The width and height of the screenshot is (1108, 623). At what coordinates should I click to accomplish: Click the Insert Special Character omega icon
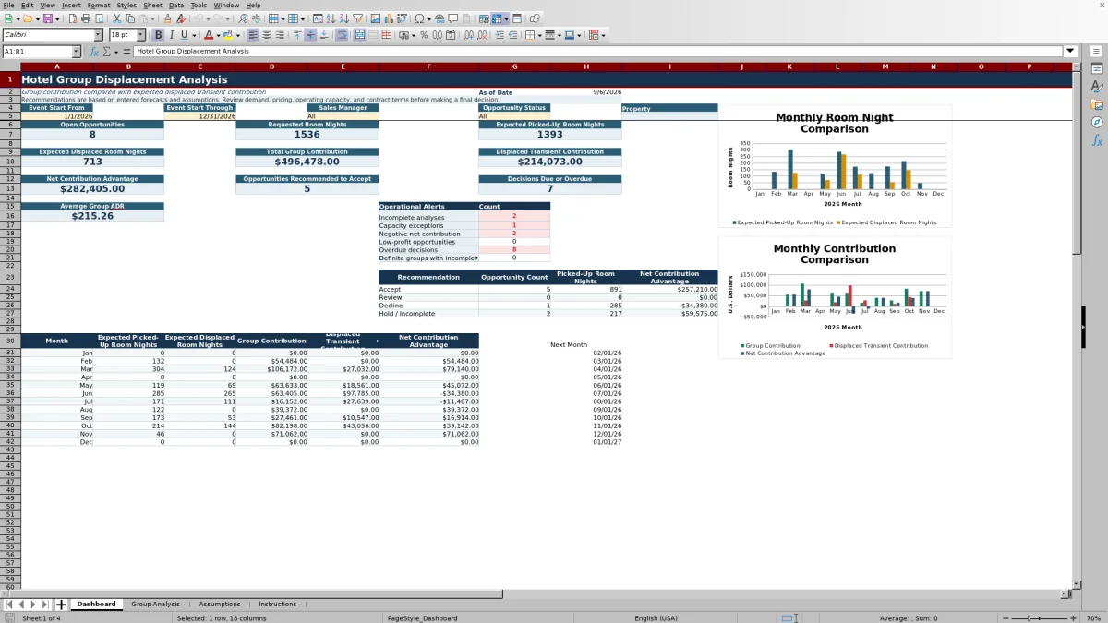point(420,18)
